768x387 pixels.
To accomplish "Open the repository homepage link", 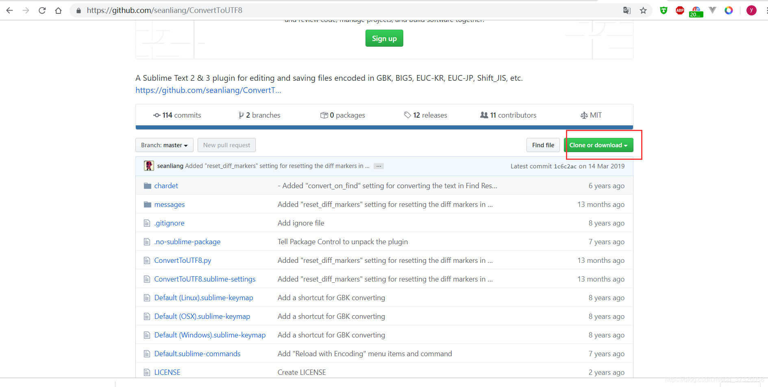I will pyautogui.click(x=208, y=90).
